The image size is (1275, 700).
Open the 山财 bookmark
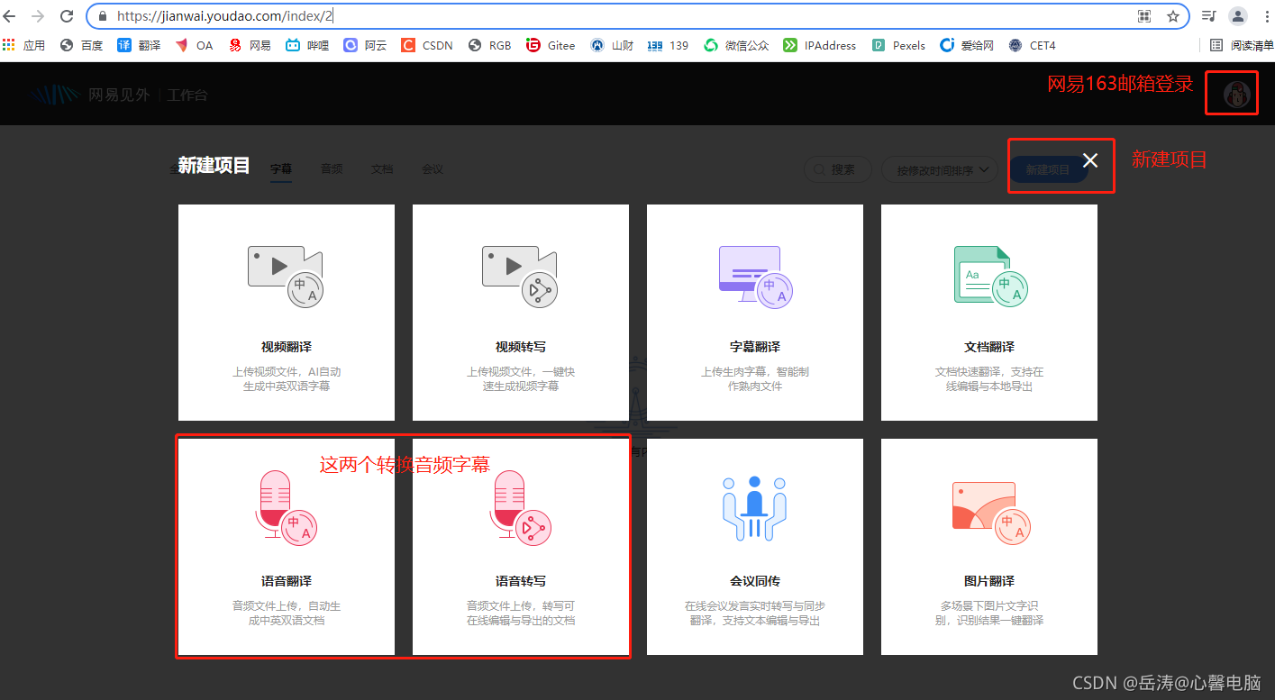pos(612,45)
